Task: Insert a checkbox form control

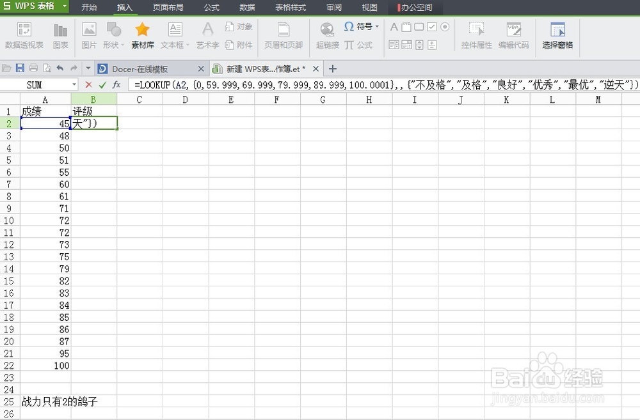Action: [432, 27]
